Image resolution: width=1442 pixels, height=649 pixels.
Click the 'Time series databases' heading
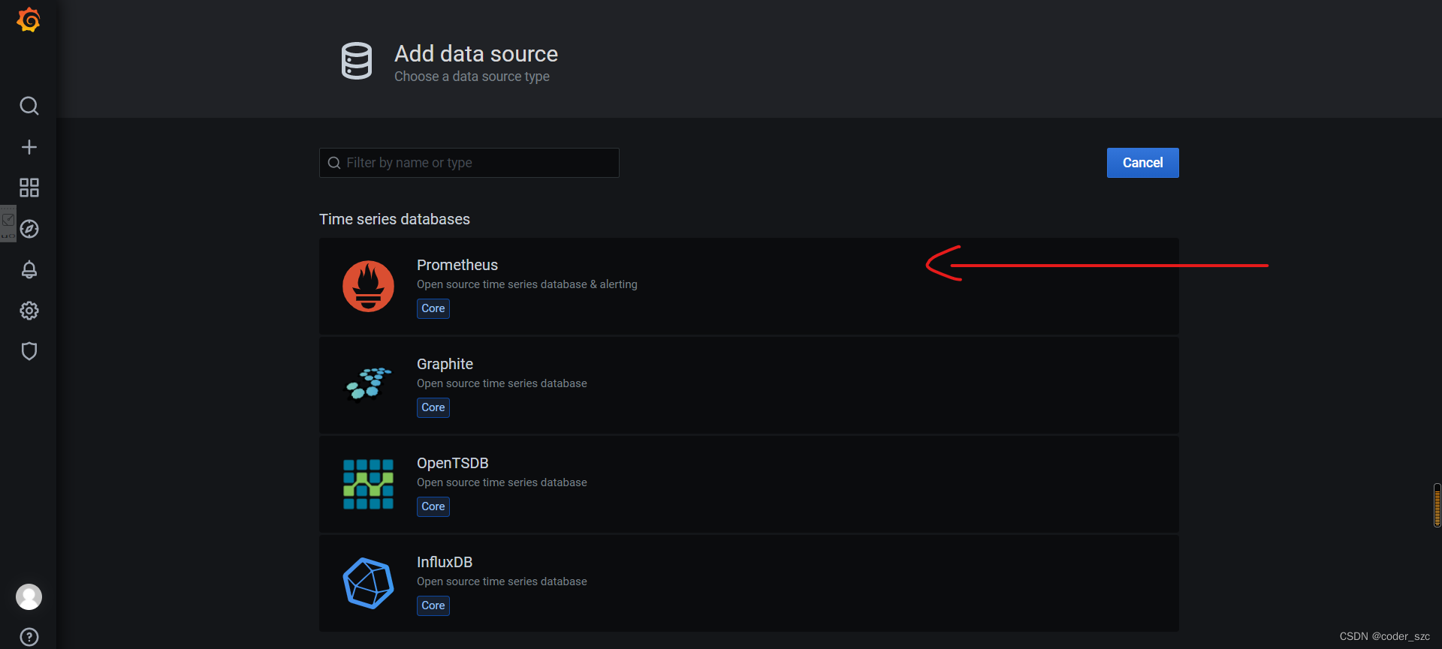tap(394, 219)
